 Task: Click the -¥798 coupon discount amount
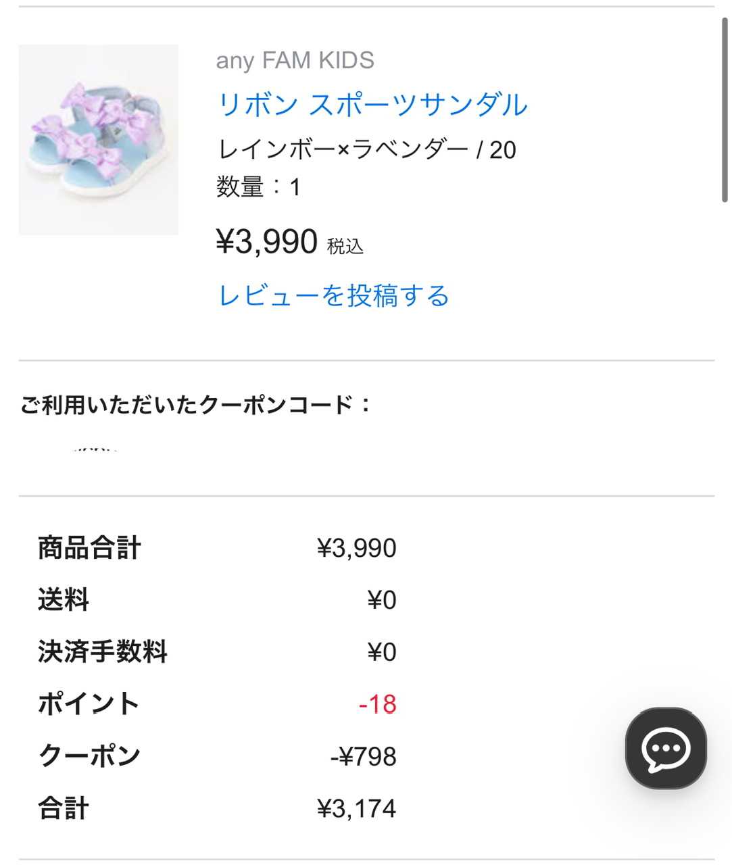click(x=363, y=757)
